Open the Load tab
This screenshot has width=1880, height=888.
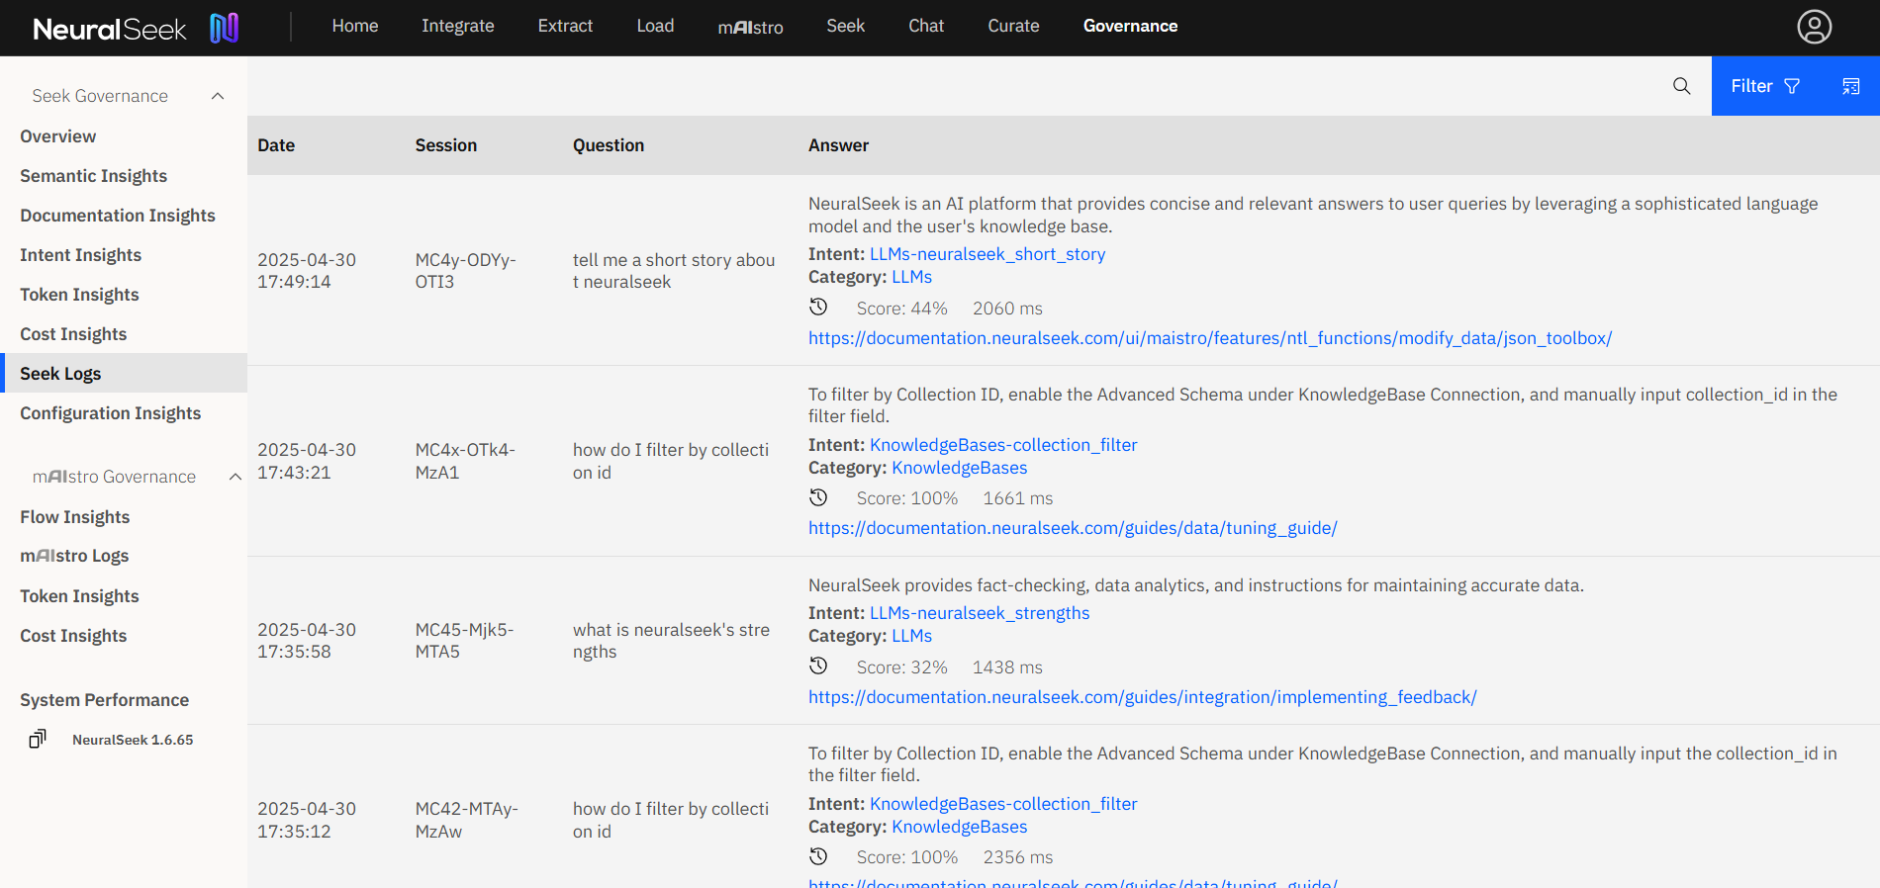[655, 26]
